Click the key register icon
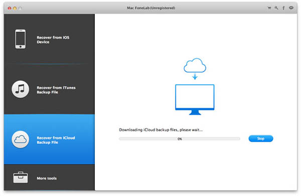 point(276,8)
